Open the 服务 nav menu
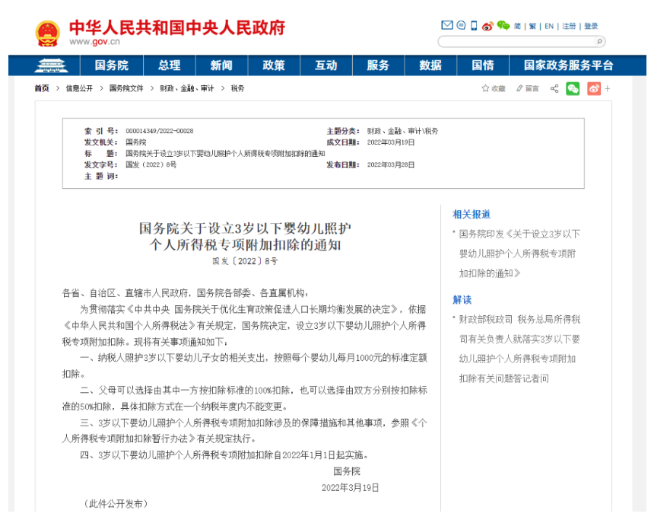 (378, 65)
